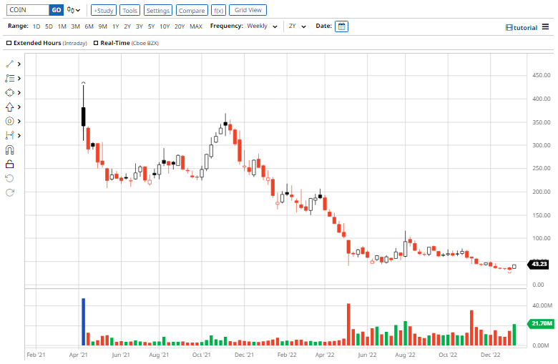The height and width of the screenshot is (364, 558).
Task: Open the Compare button
Action: 192,10
